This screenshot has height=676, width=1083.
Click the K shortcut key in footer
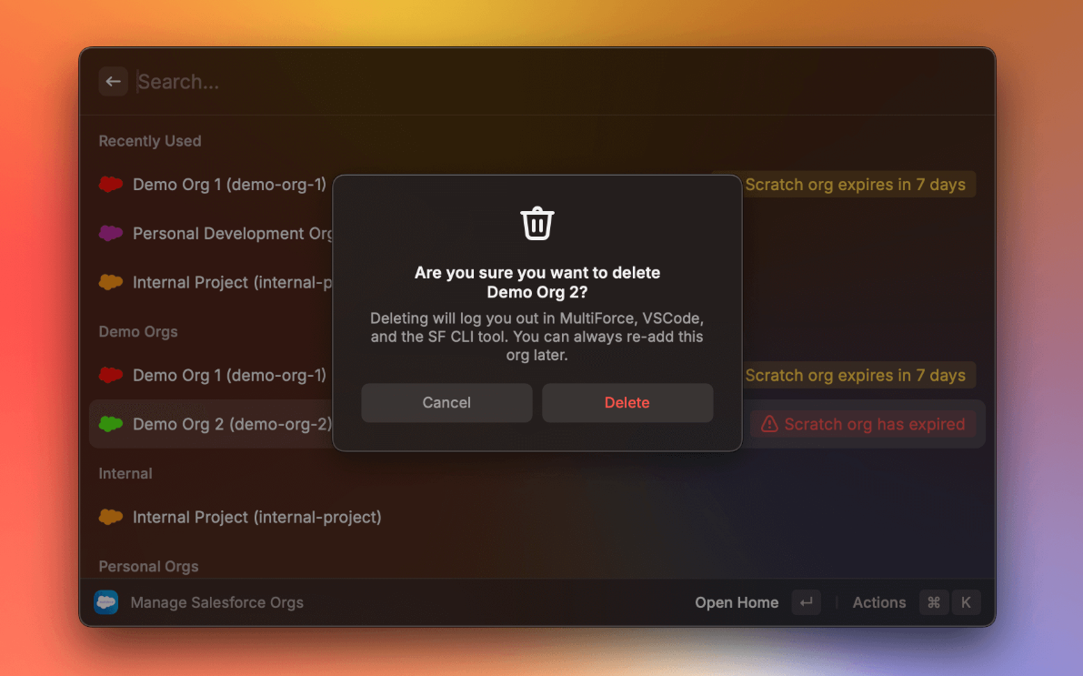pos(966,602)
